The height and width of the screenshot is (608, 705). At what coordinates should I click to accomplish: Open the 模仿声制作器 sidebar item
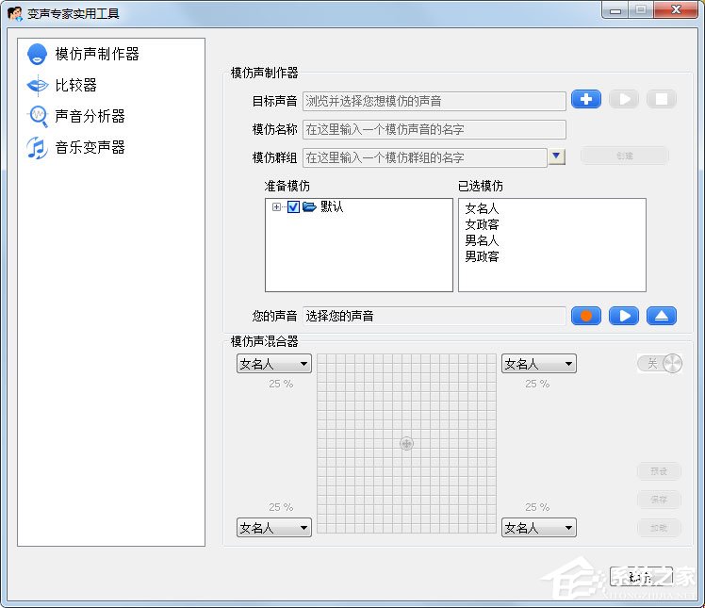pos(97,54)
